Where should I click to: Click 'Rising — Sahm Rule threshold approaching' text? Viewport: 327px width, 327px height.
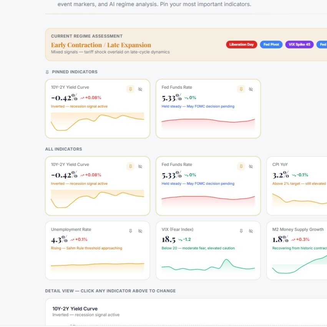click(x=86, y=248)
